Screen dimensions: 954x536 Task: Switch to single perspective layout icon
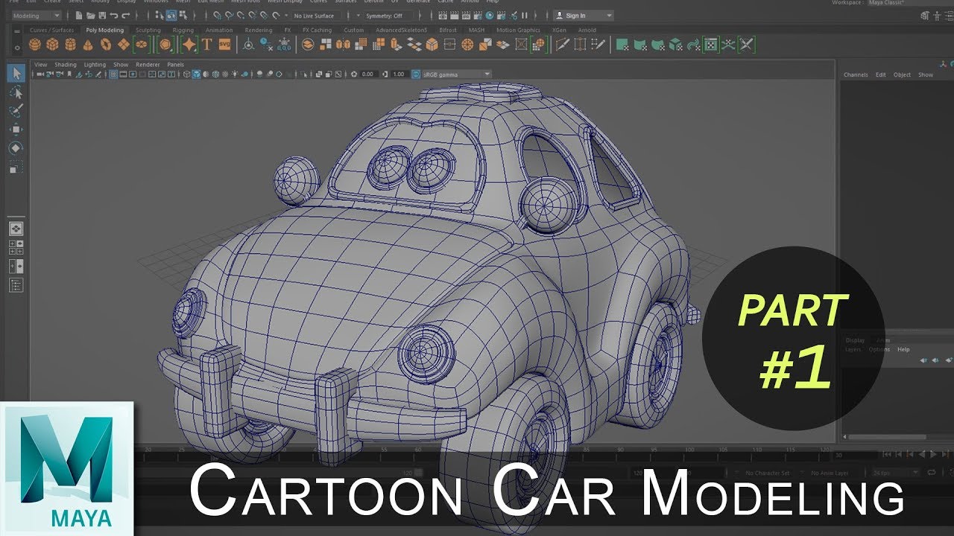(16, 229)
